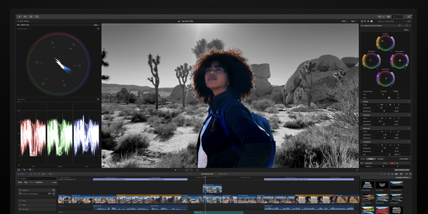Toggle the Captions role checkbox
Image resolution: width=428 pixels, height=214 pixels.
20,190
